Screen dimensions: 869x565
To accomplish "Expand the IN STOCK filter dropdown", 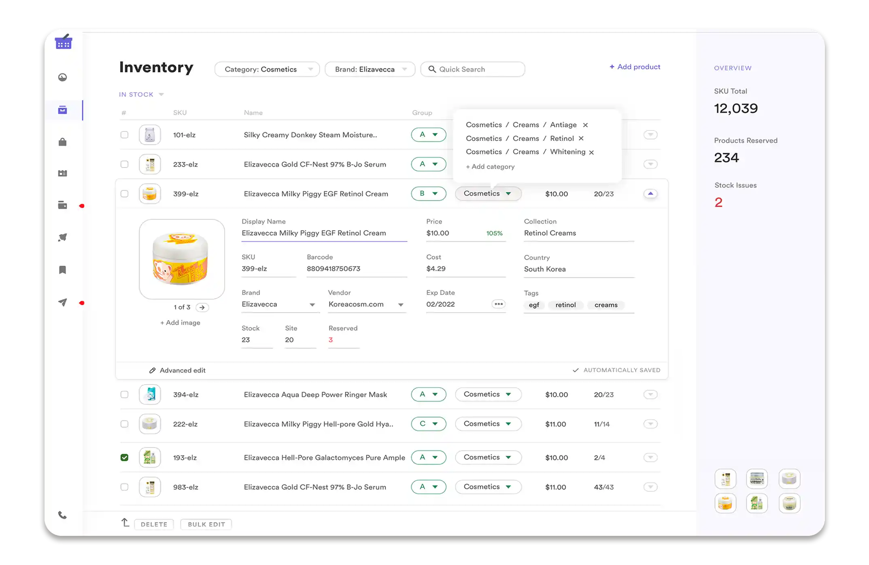I will point(141,94).
